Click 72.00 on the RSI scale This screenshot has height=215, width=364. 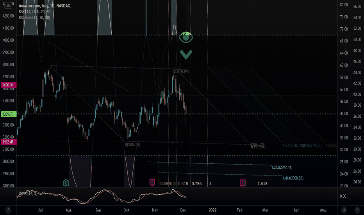pyautogui.click(x=344, y=29)
